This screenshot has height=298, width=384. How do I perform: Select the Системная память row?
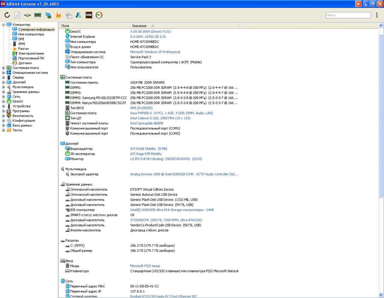(x=149, y=83)
